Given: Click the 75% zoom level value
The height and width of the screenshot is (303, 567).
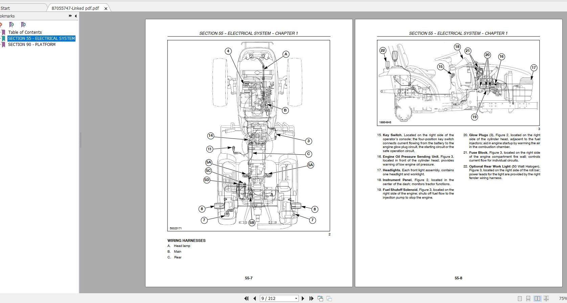Looking at the screenshot, I should (x=563, y=298).
